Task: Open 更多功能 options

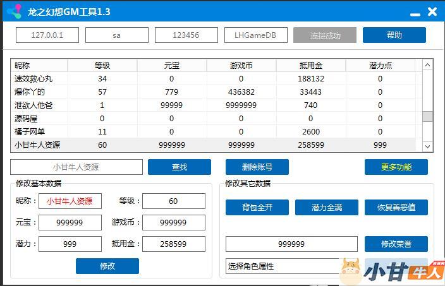Action: 396,167
